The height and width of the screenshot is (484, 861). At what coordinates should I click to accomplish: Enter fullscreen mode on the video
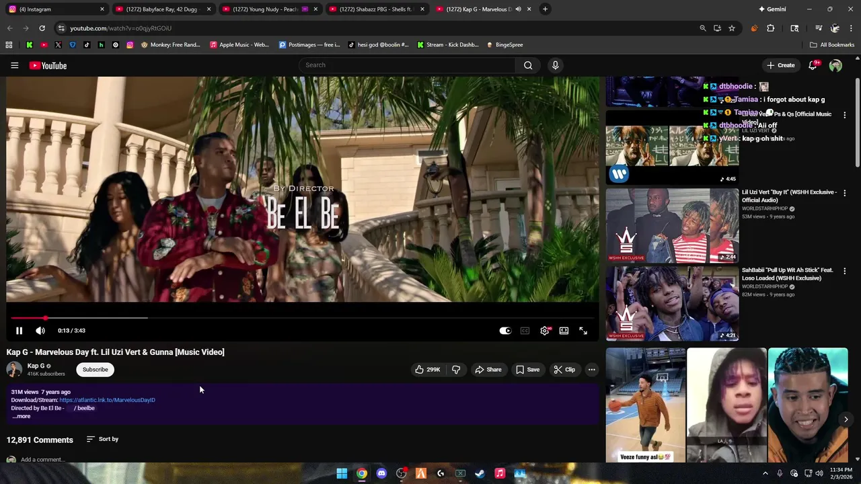(x=583, y=331)
